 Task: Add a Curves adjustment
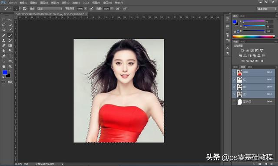pyautogui.click(x=252, y=51)
